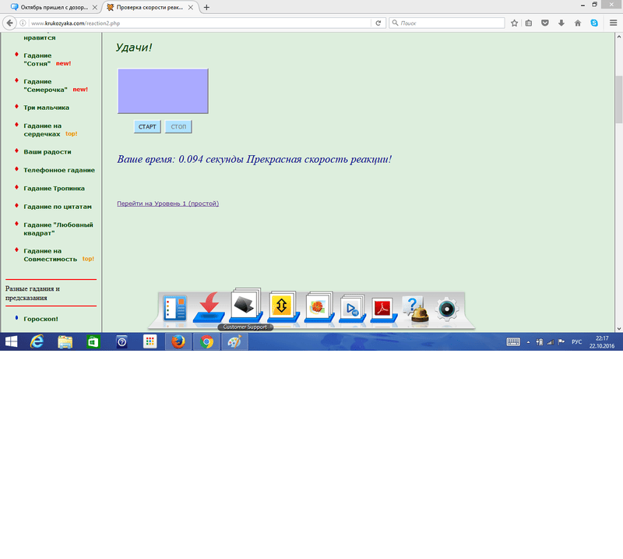Open touch keyboard tray icon
The width and height of the screenshot is (623, 559).
click(513, 341)
